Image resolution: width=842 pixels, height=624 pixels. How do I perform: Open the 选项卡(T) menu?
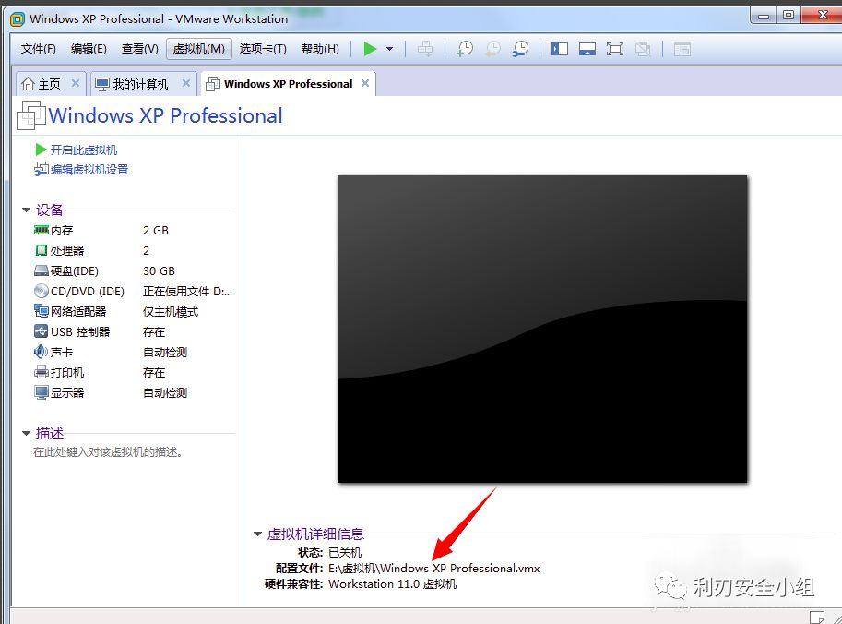click(263, 49)
